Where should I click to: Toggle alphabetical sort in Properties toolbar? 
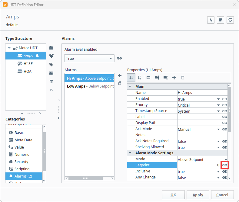coord(139,78)
